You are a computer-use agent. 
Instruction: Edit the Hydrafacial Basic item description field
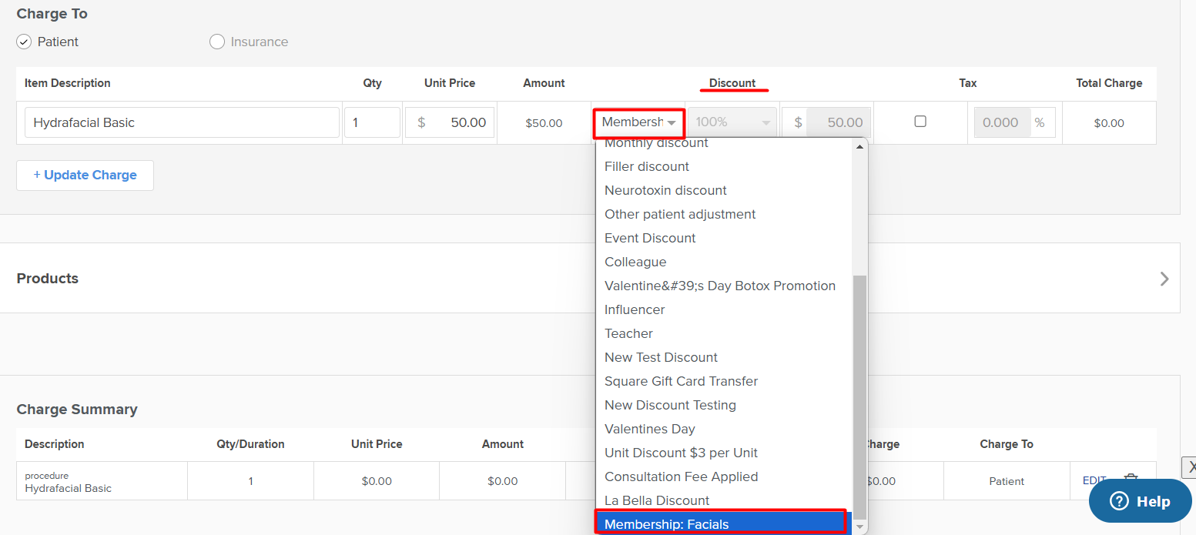pos(182,122)
